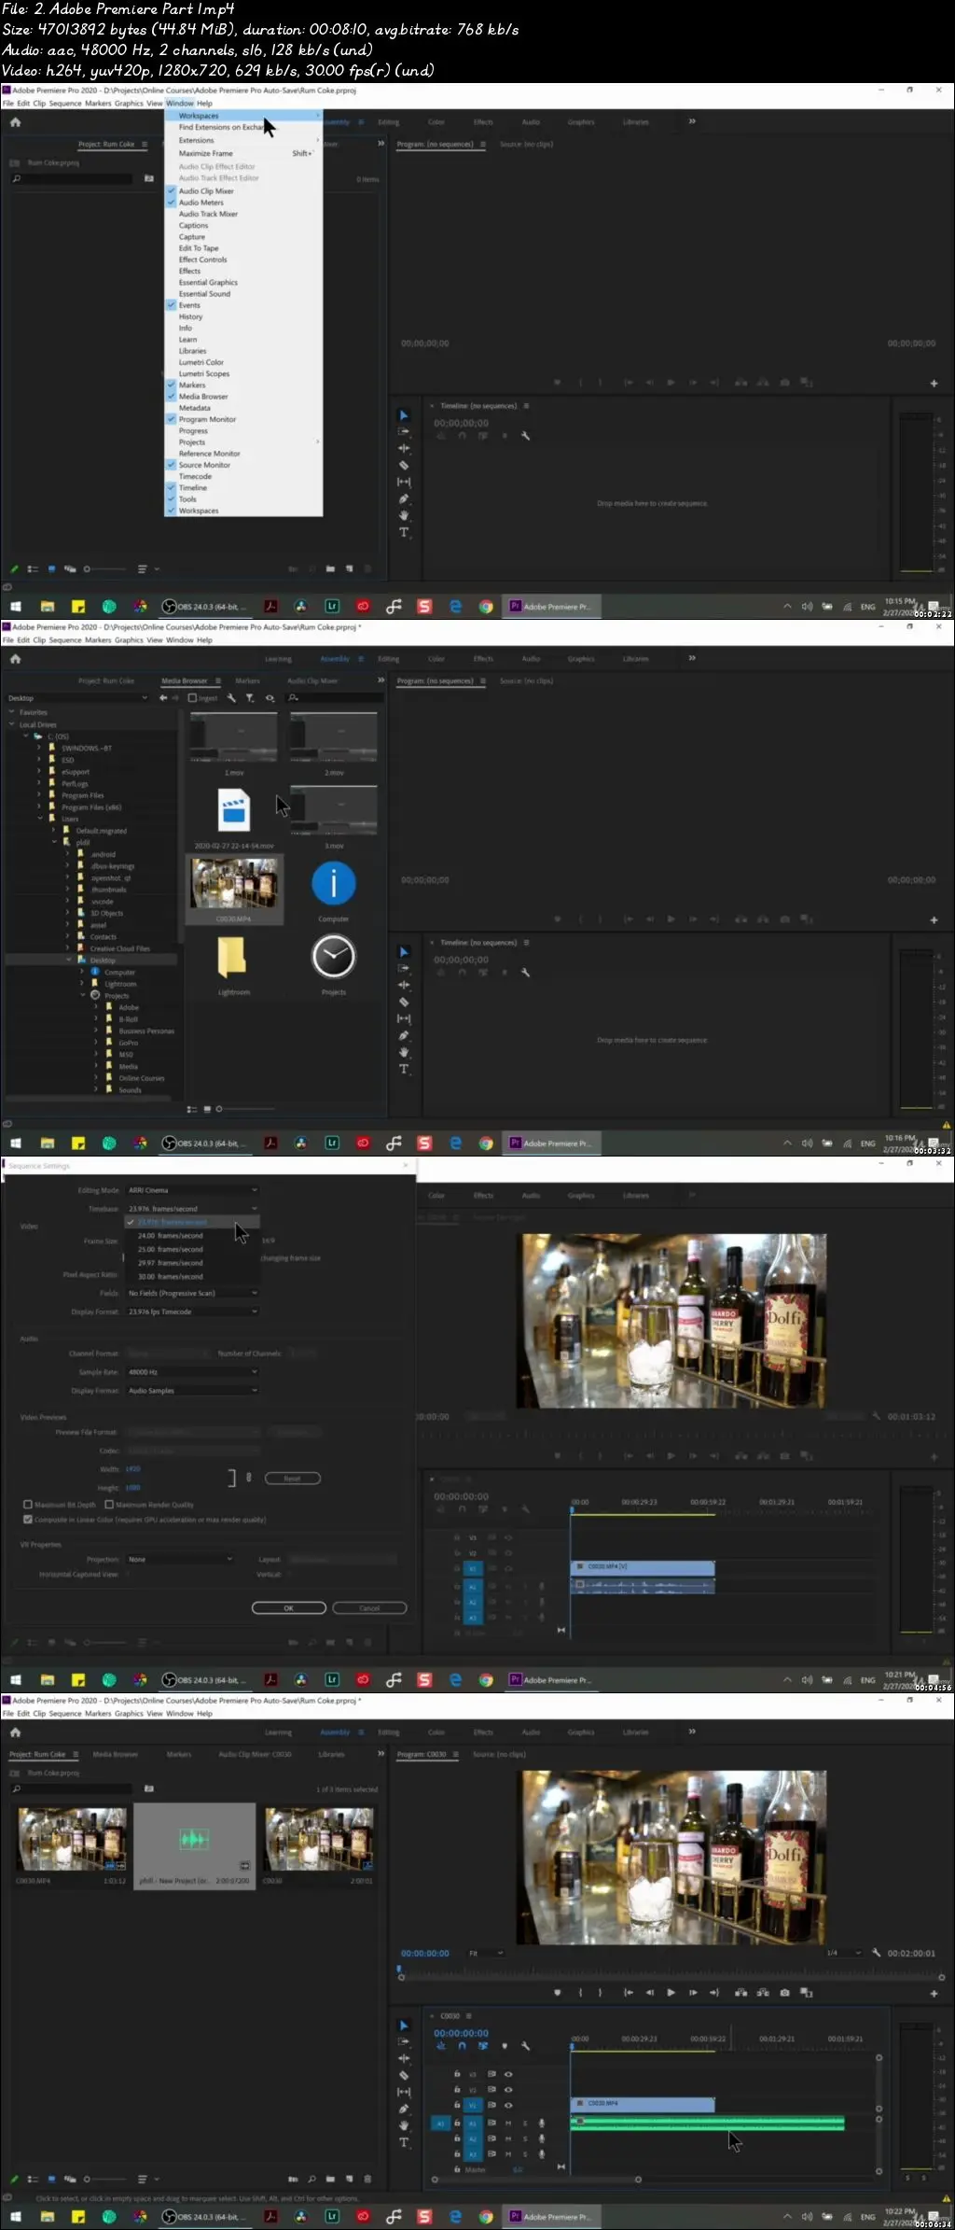Viewport: 955px width, 2230px height.
Task: Check Maximum Render Quality in Sequence Settings
Action: (x=109, y=1504)
